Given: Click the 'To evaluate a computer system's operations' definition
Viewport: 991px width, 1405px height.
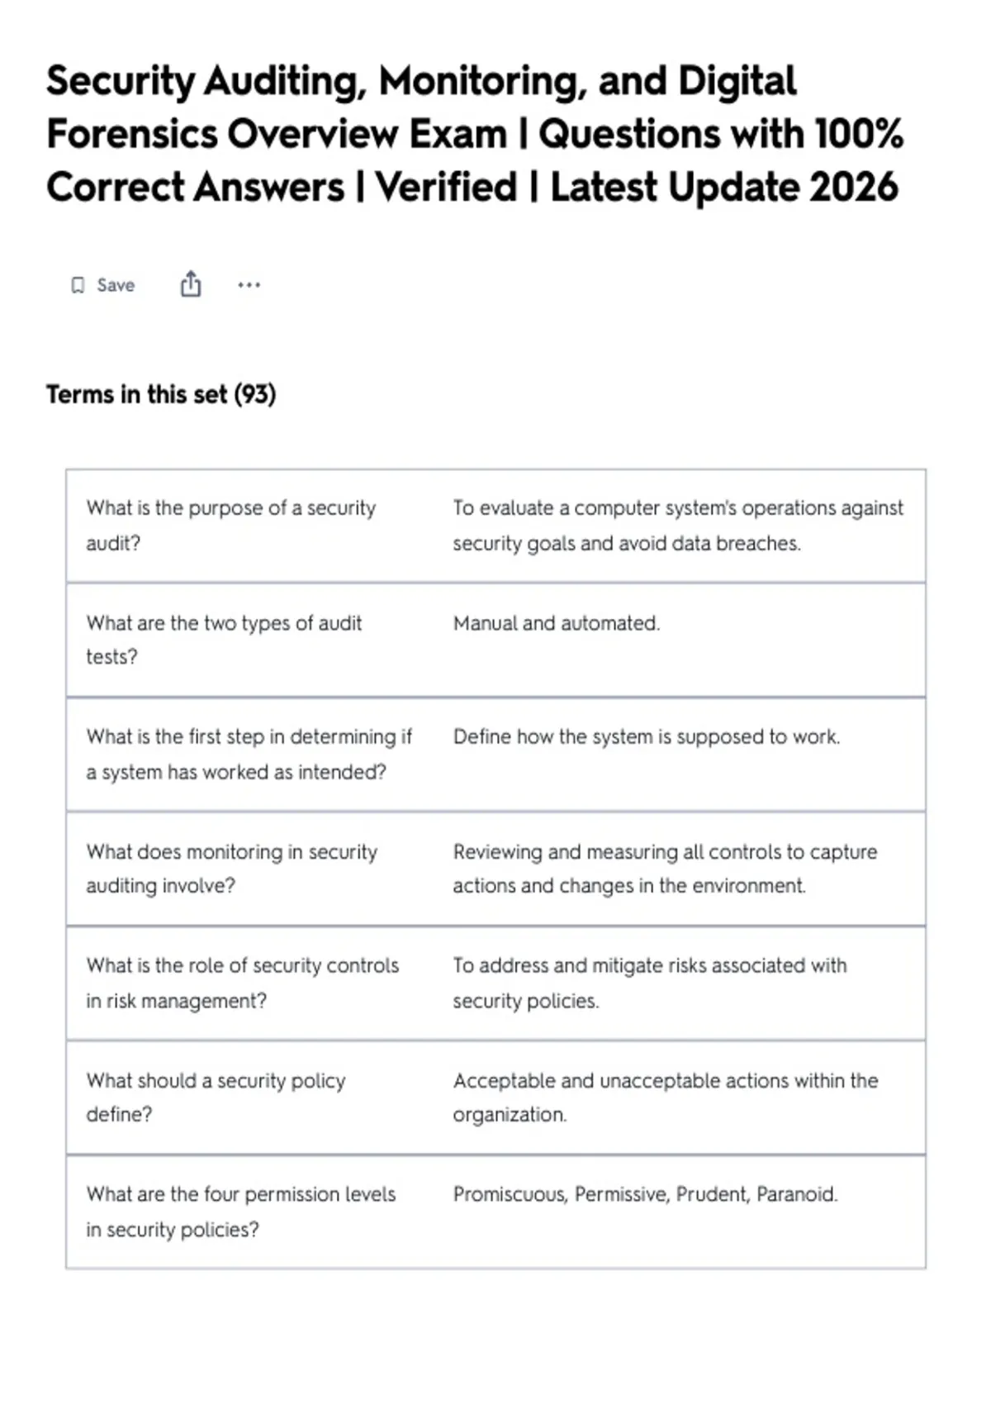Looking at the screenshot, I should coord(678,525).
